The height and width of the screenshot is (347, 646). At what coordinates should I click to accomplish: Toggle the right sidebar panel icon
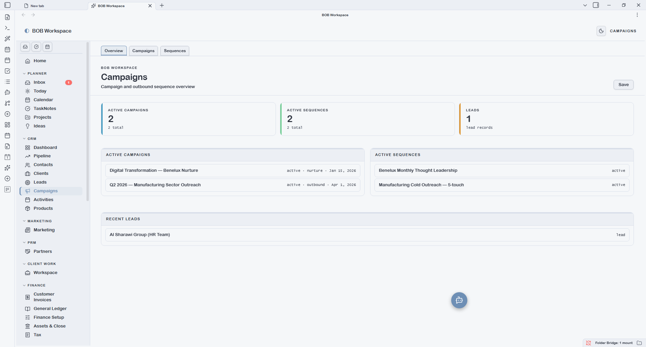pos(596,5)
